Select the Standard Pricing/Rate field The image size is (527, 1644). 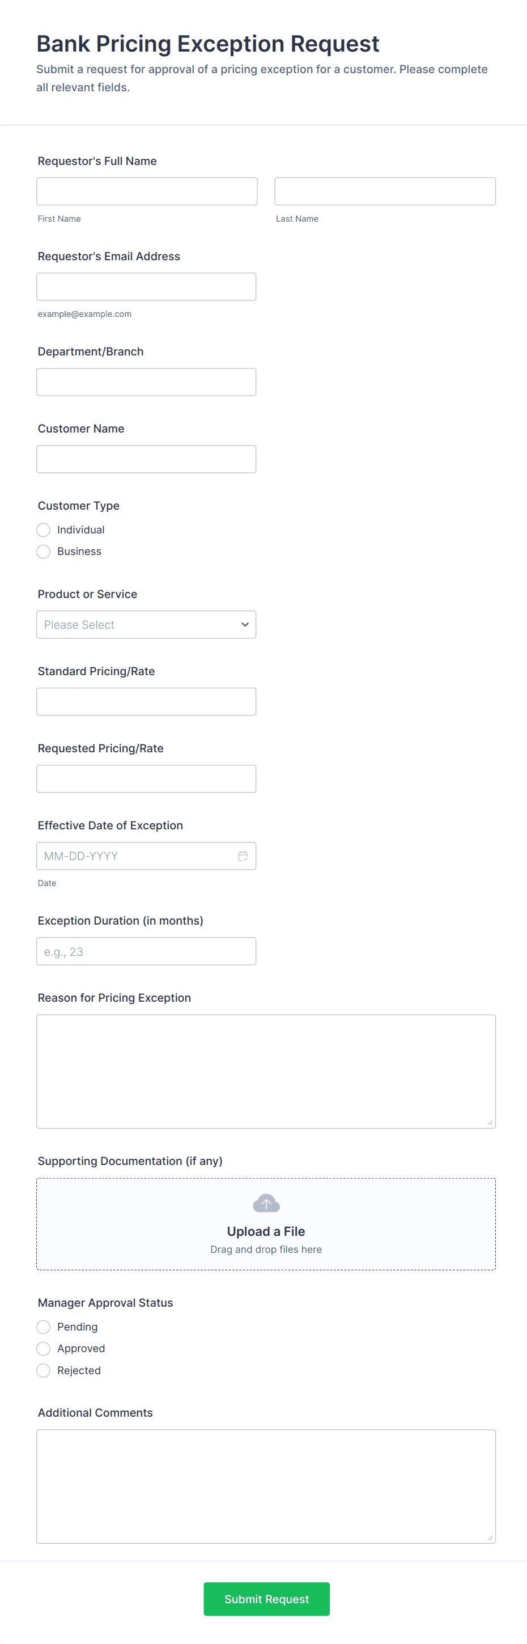pyautogui.click(x=146, y=702)
